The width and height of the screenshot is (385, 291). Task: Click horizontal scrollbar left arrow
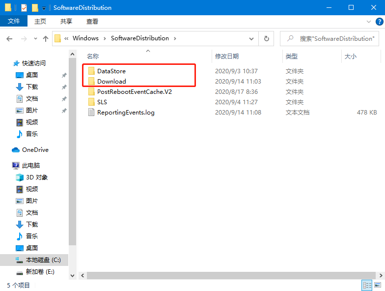[82, 275]
